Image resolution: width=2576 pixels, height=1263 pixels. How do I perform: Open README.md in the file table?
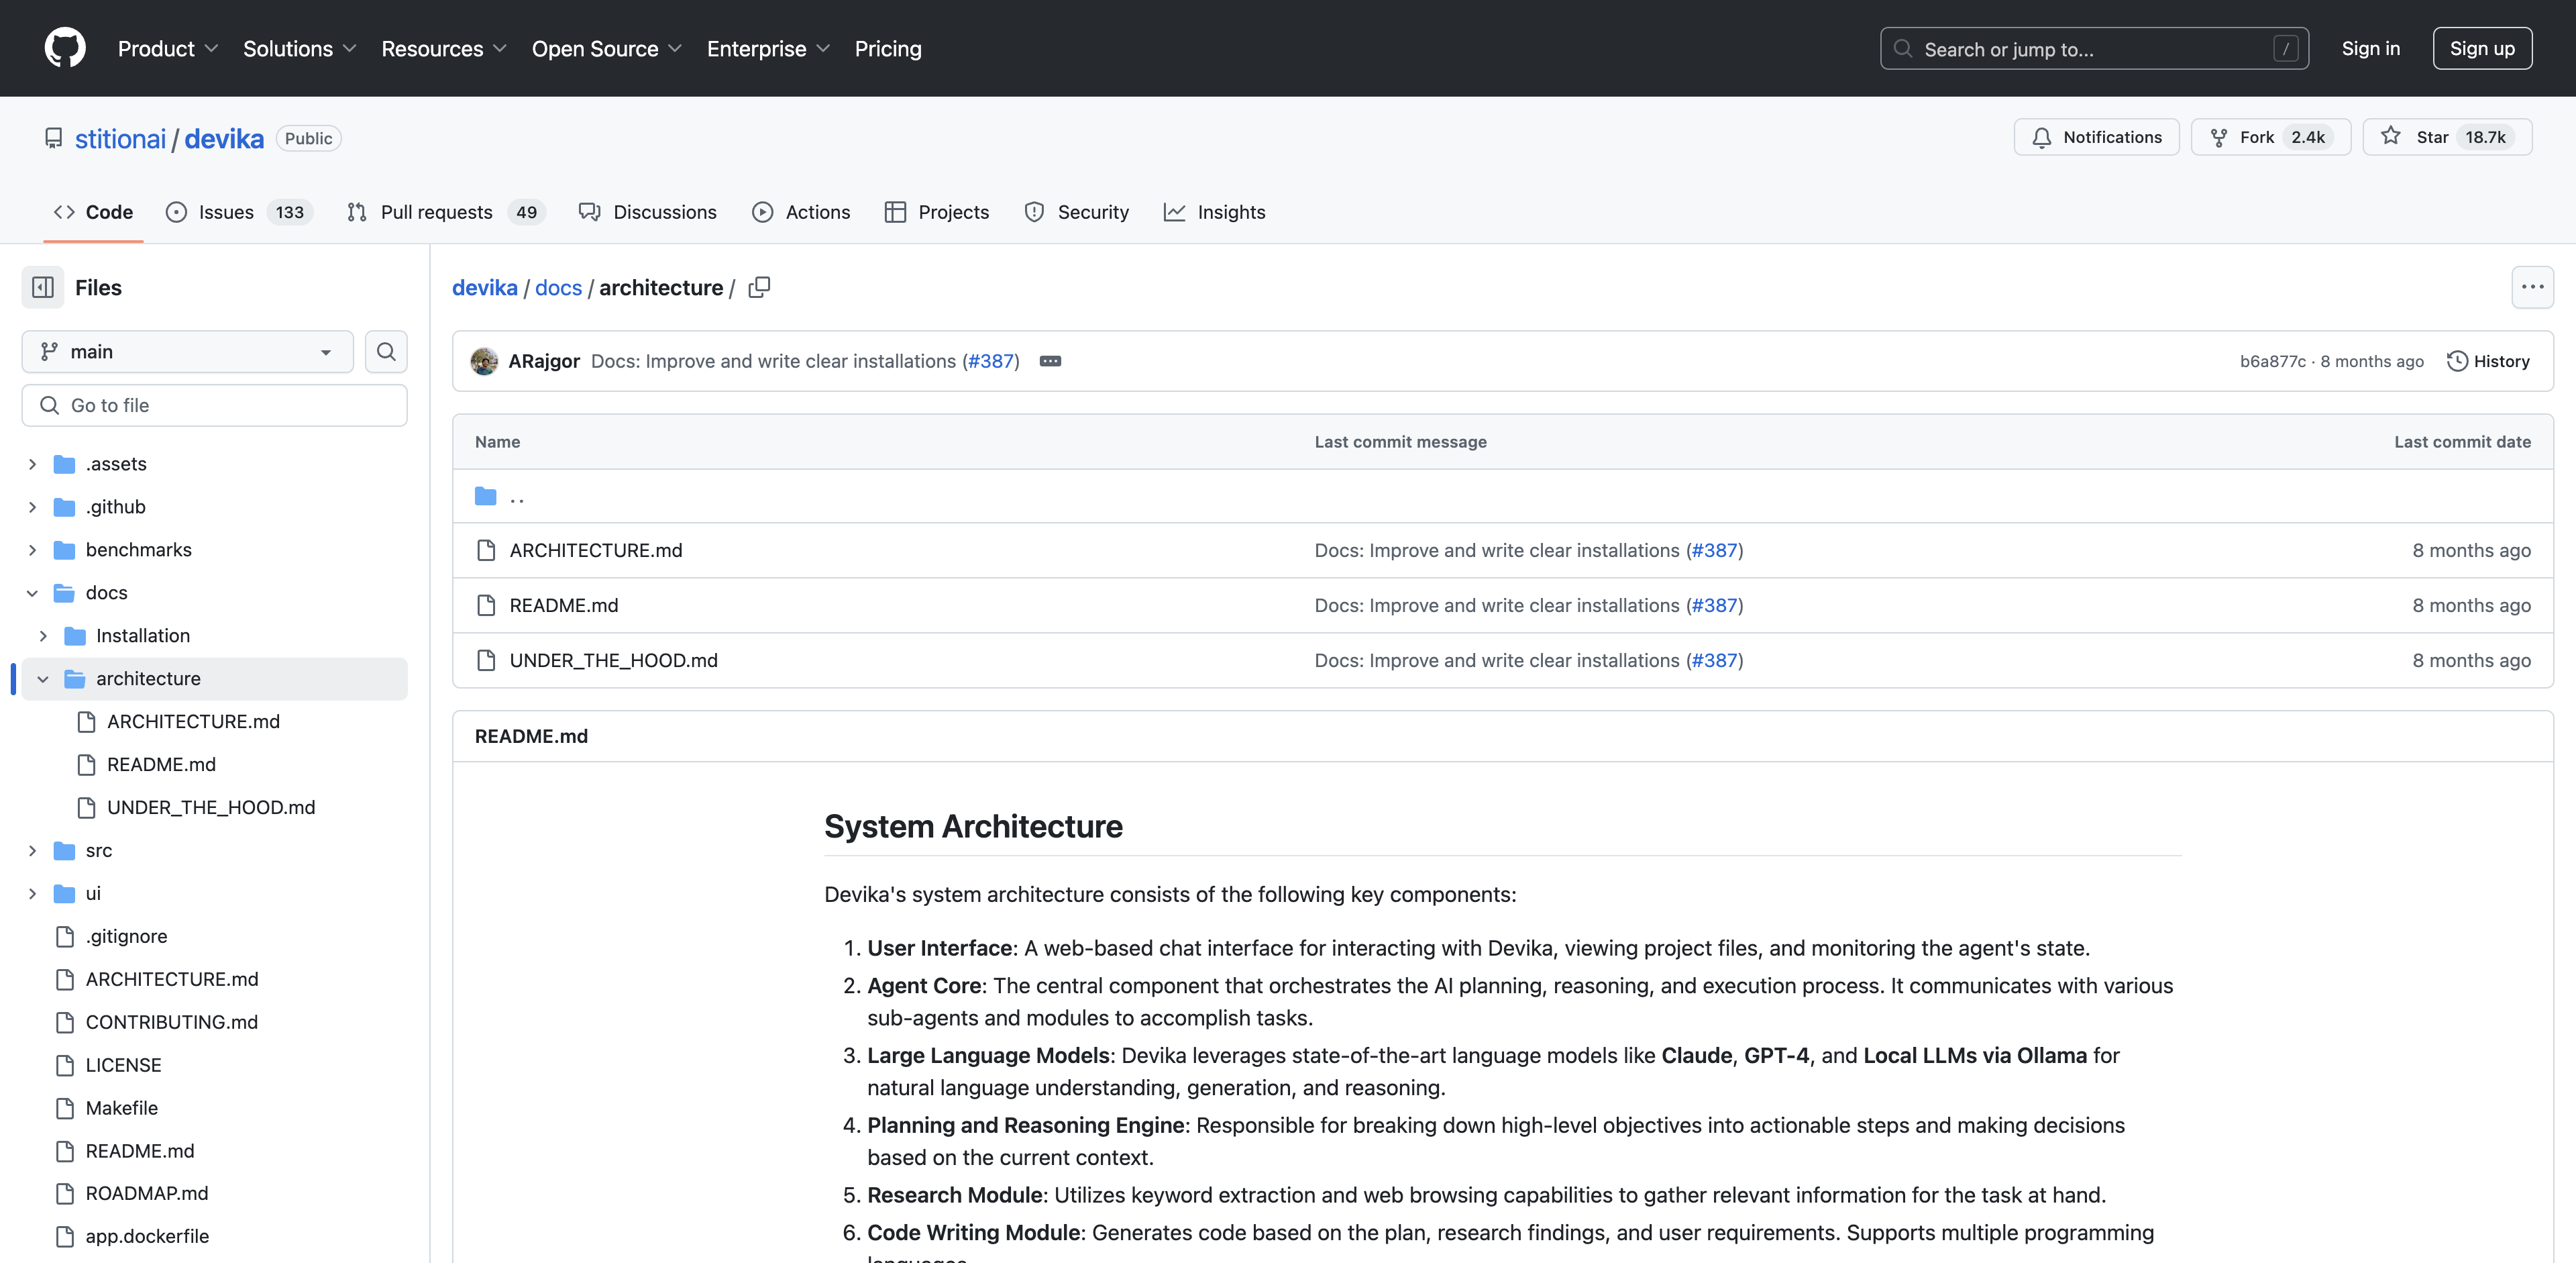click(564, 605)
